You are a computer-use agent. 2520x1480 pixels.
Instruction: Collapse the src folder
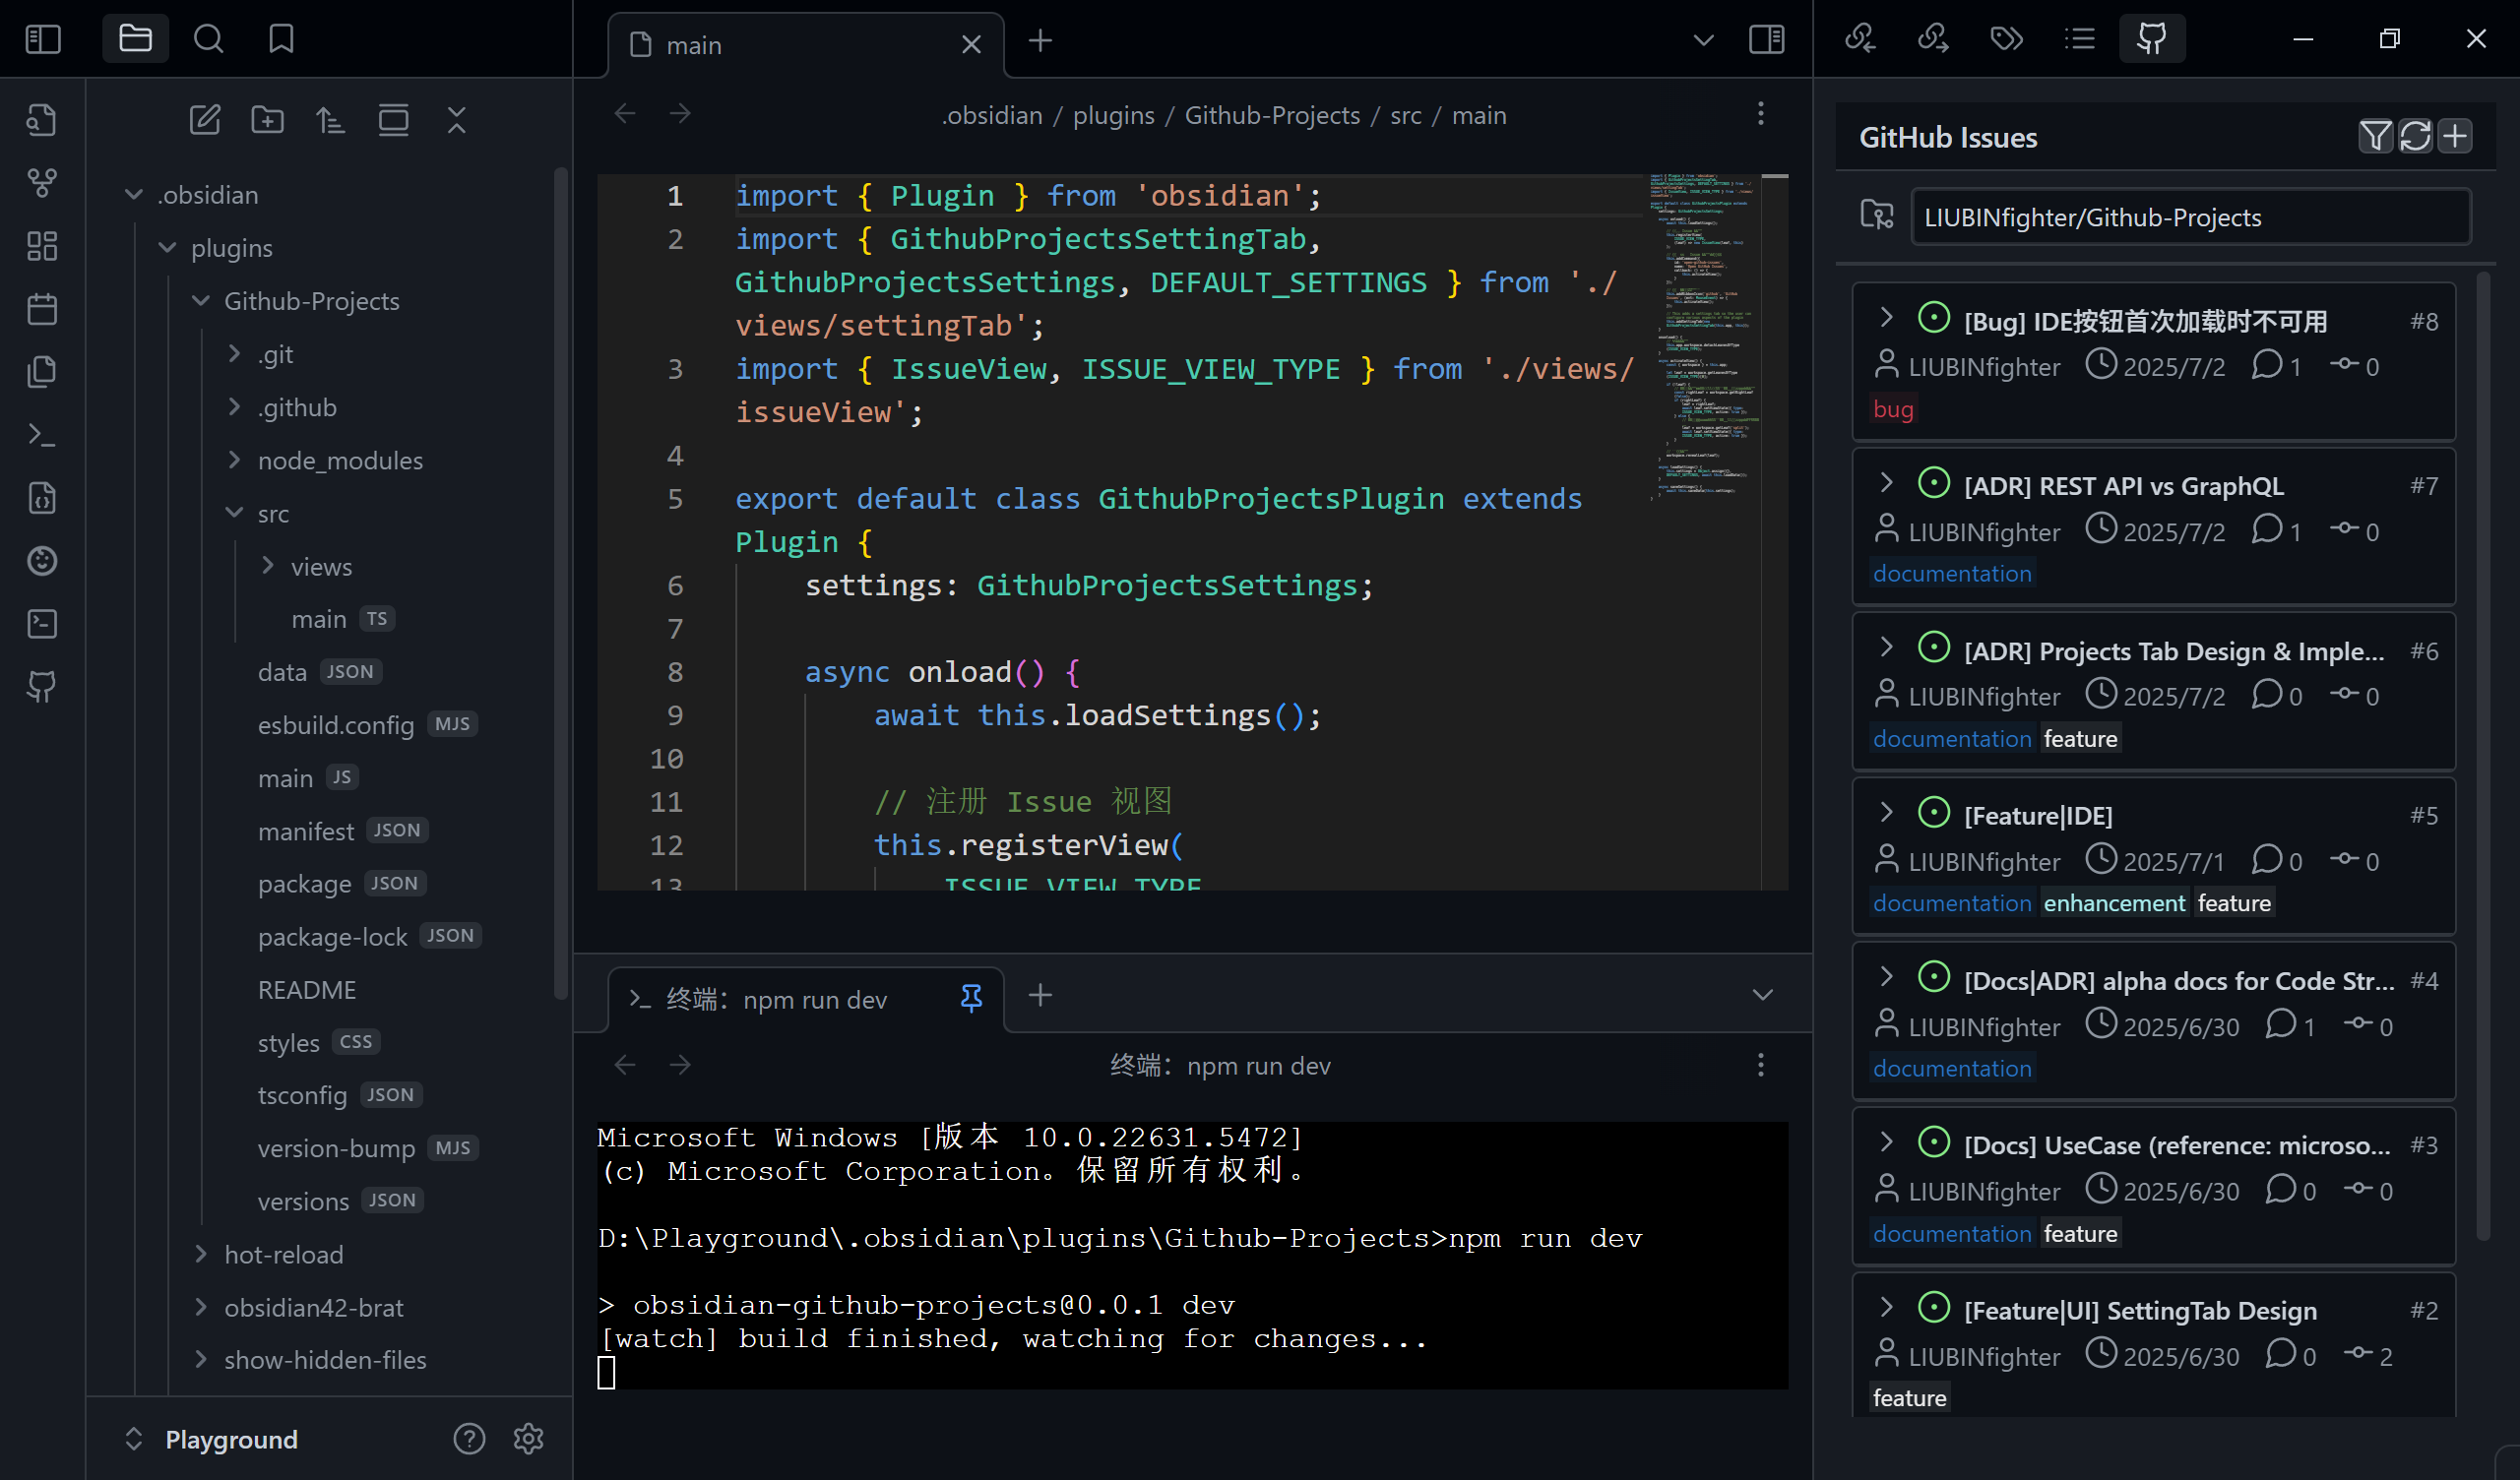[x=236, y=513]
